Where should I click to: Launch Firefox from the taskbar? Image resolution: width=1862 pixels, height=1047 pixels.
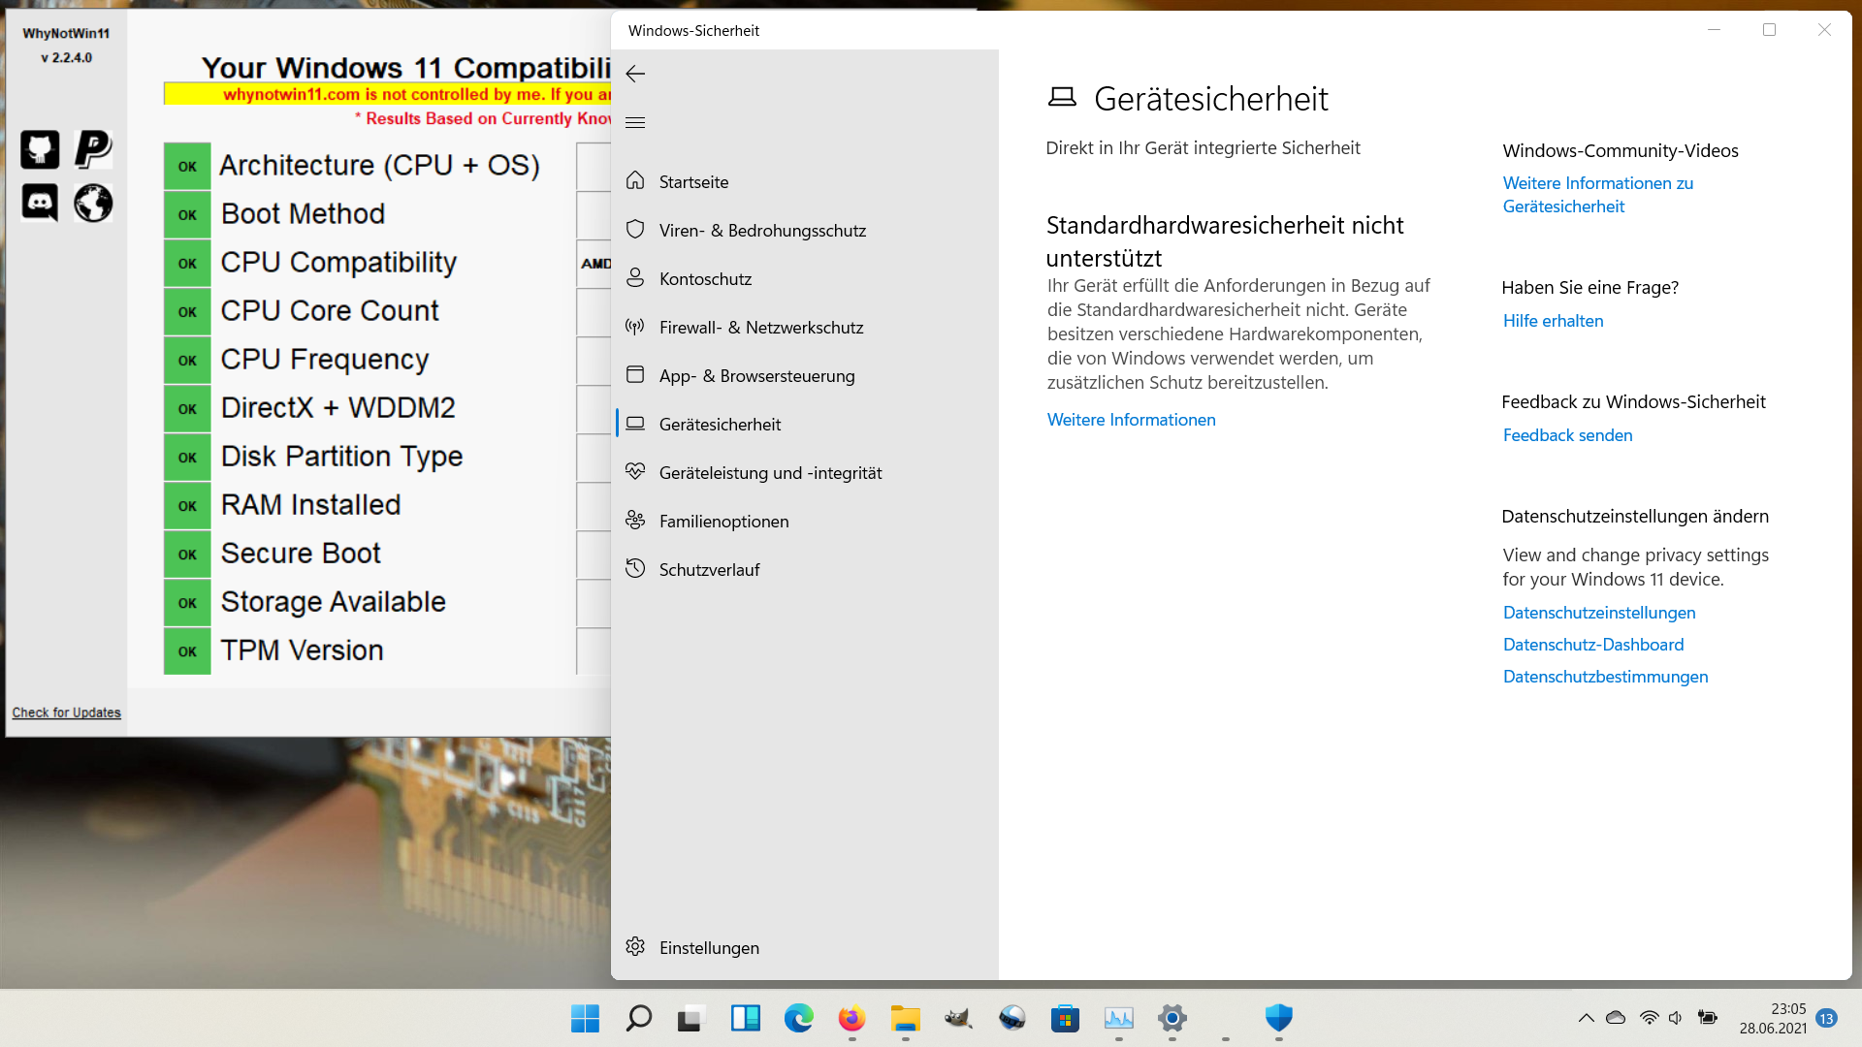coord(851,1018)
